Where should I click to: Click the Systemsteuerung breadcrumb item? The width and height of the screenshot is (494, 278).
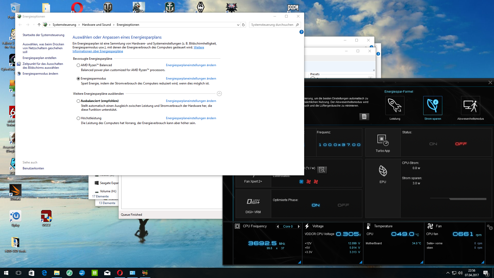point(64,25)
